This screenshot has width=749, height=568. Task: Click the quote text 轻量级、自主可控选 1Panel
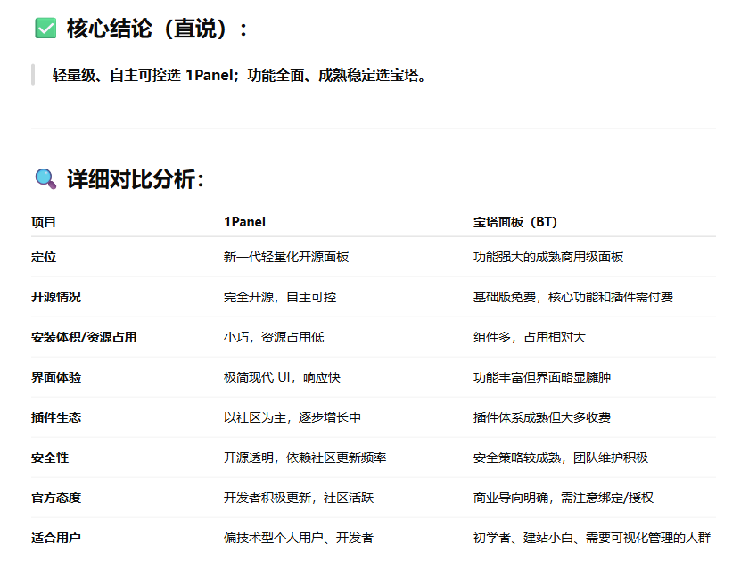(x=142, y=75)
